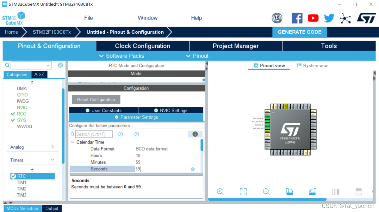Open the File menu
This screenshot has height=212, width=379.
89,18
